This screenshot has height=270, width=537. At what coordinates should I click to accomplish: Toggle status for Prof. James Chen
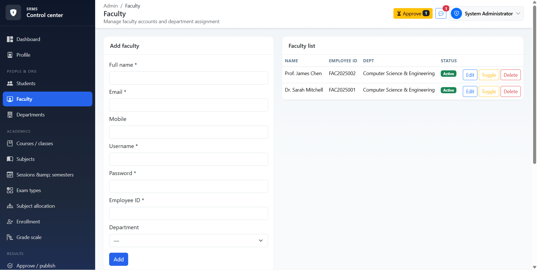click(x=489, y=75)
